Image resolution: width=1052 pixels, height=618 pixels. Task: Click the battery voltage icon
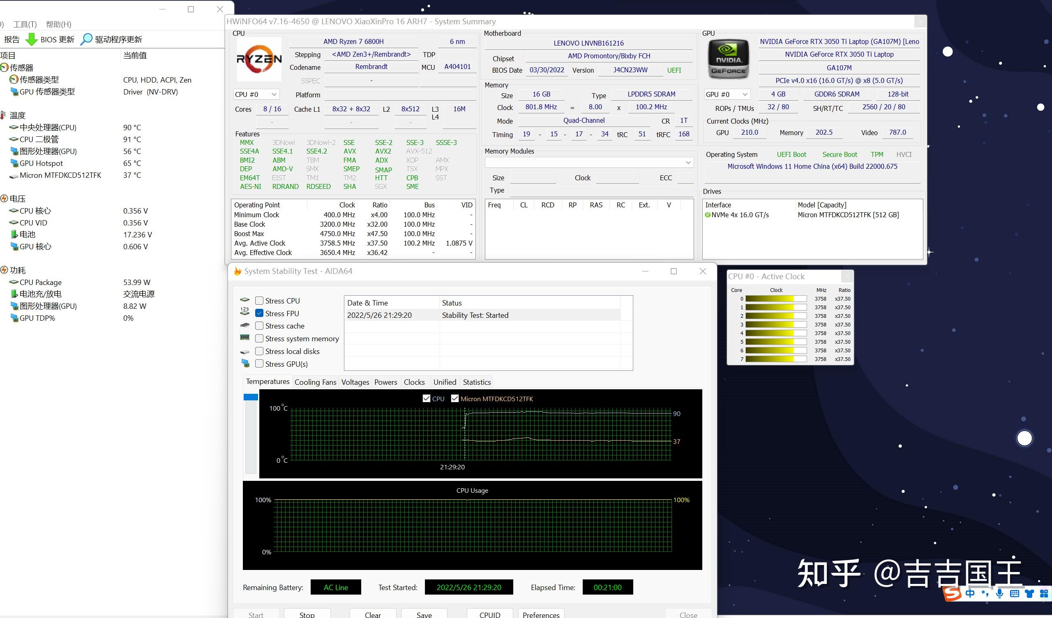click(x=14, y=234)
